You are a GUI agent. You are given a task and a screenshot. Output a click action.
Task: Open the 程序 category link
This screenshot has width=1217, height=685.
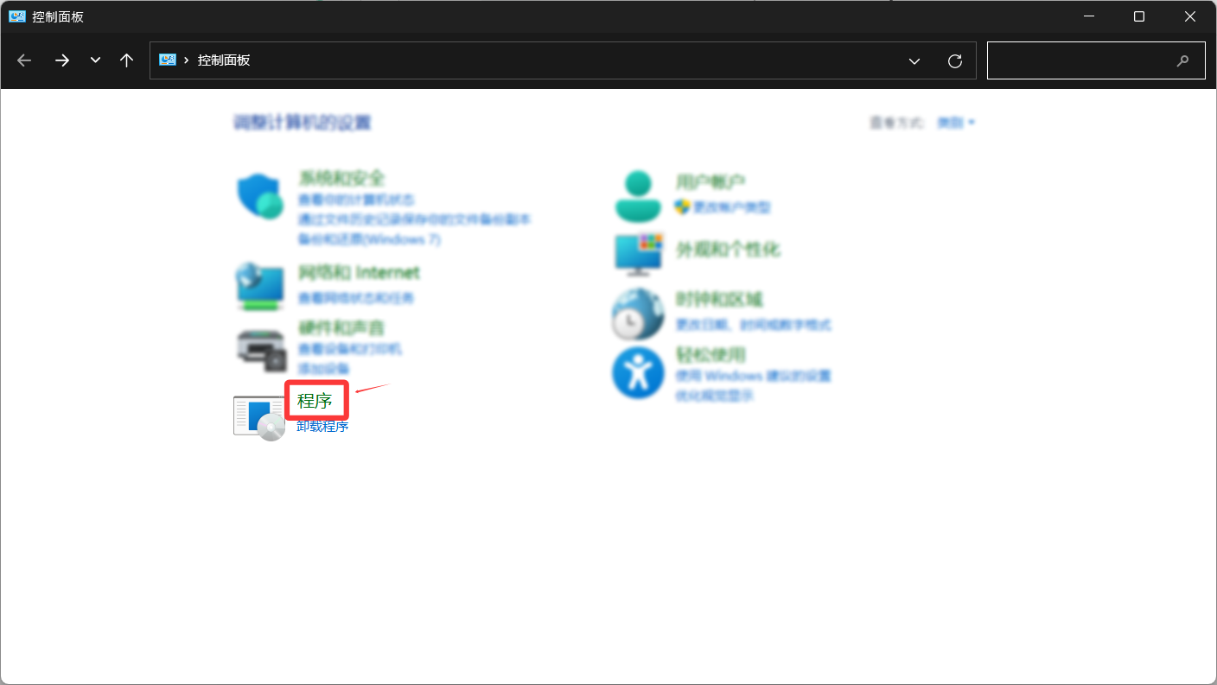coord(315,401)
